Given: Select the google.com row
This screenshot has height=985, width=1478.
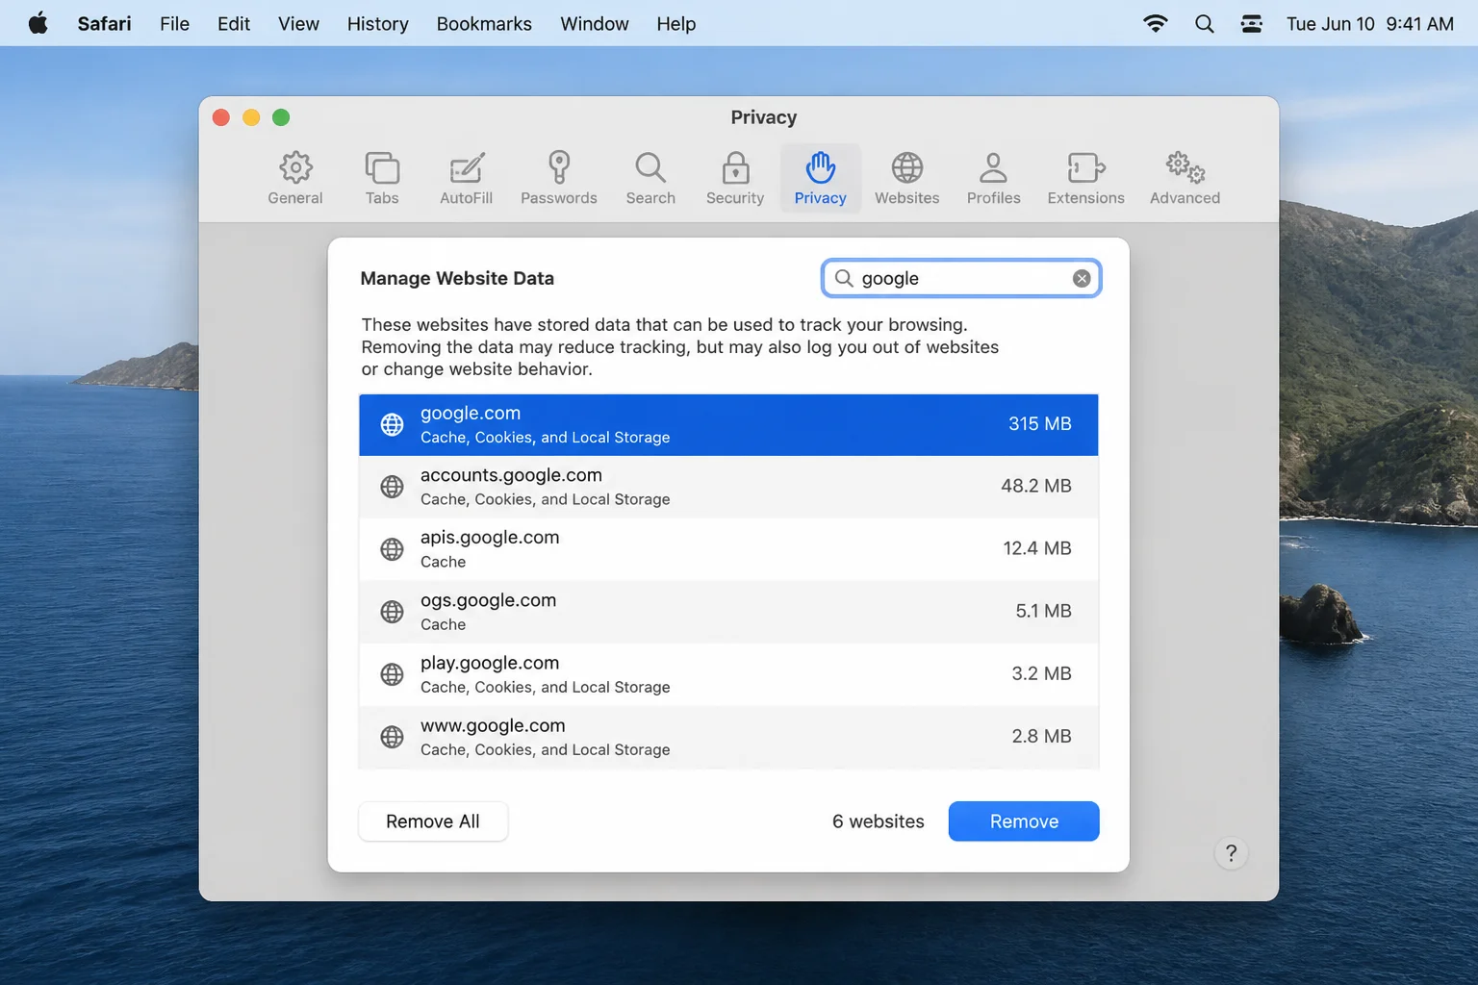Looking at the screenshot, I should pyautogui.click(x=728, y=424).
